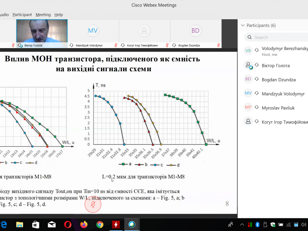Open Firefox from the taskbar
The image size is (308, 231).
[84, 224]
